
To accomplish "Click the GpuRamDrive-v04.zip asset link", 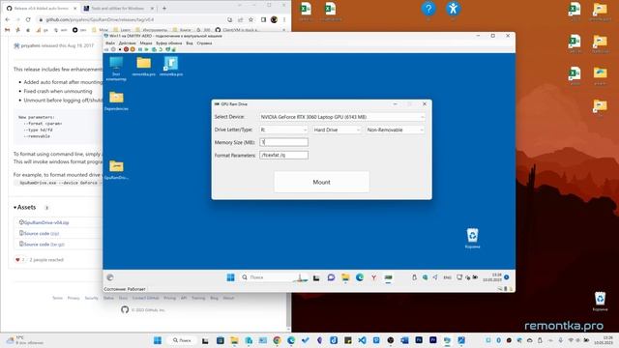I will [x=46, y=222].
